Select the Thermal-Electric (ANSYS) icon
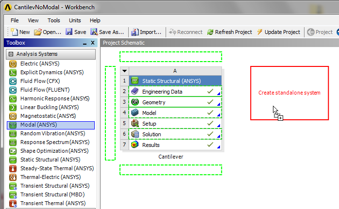This screenshot has height=209, width=339. (13, 177)
